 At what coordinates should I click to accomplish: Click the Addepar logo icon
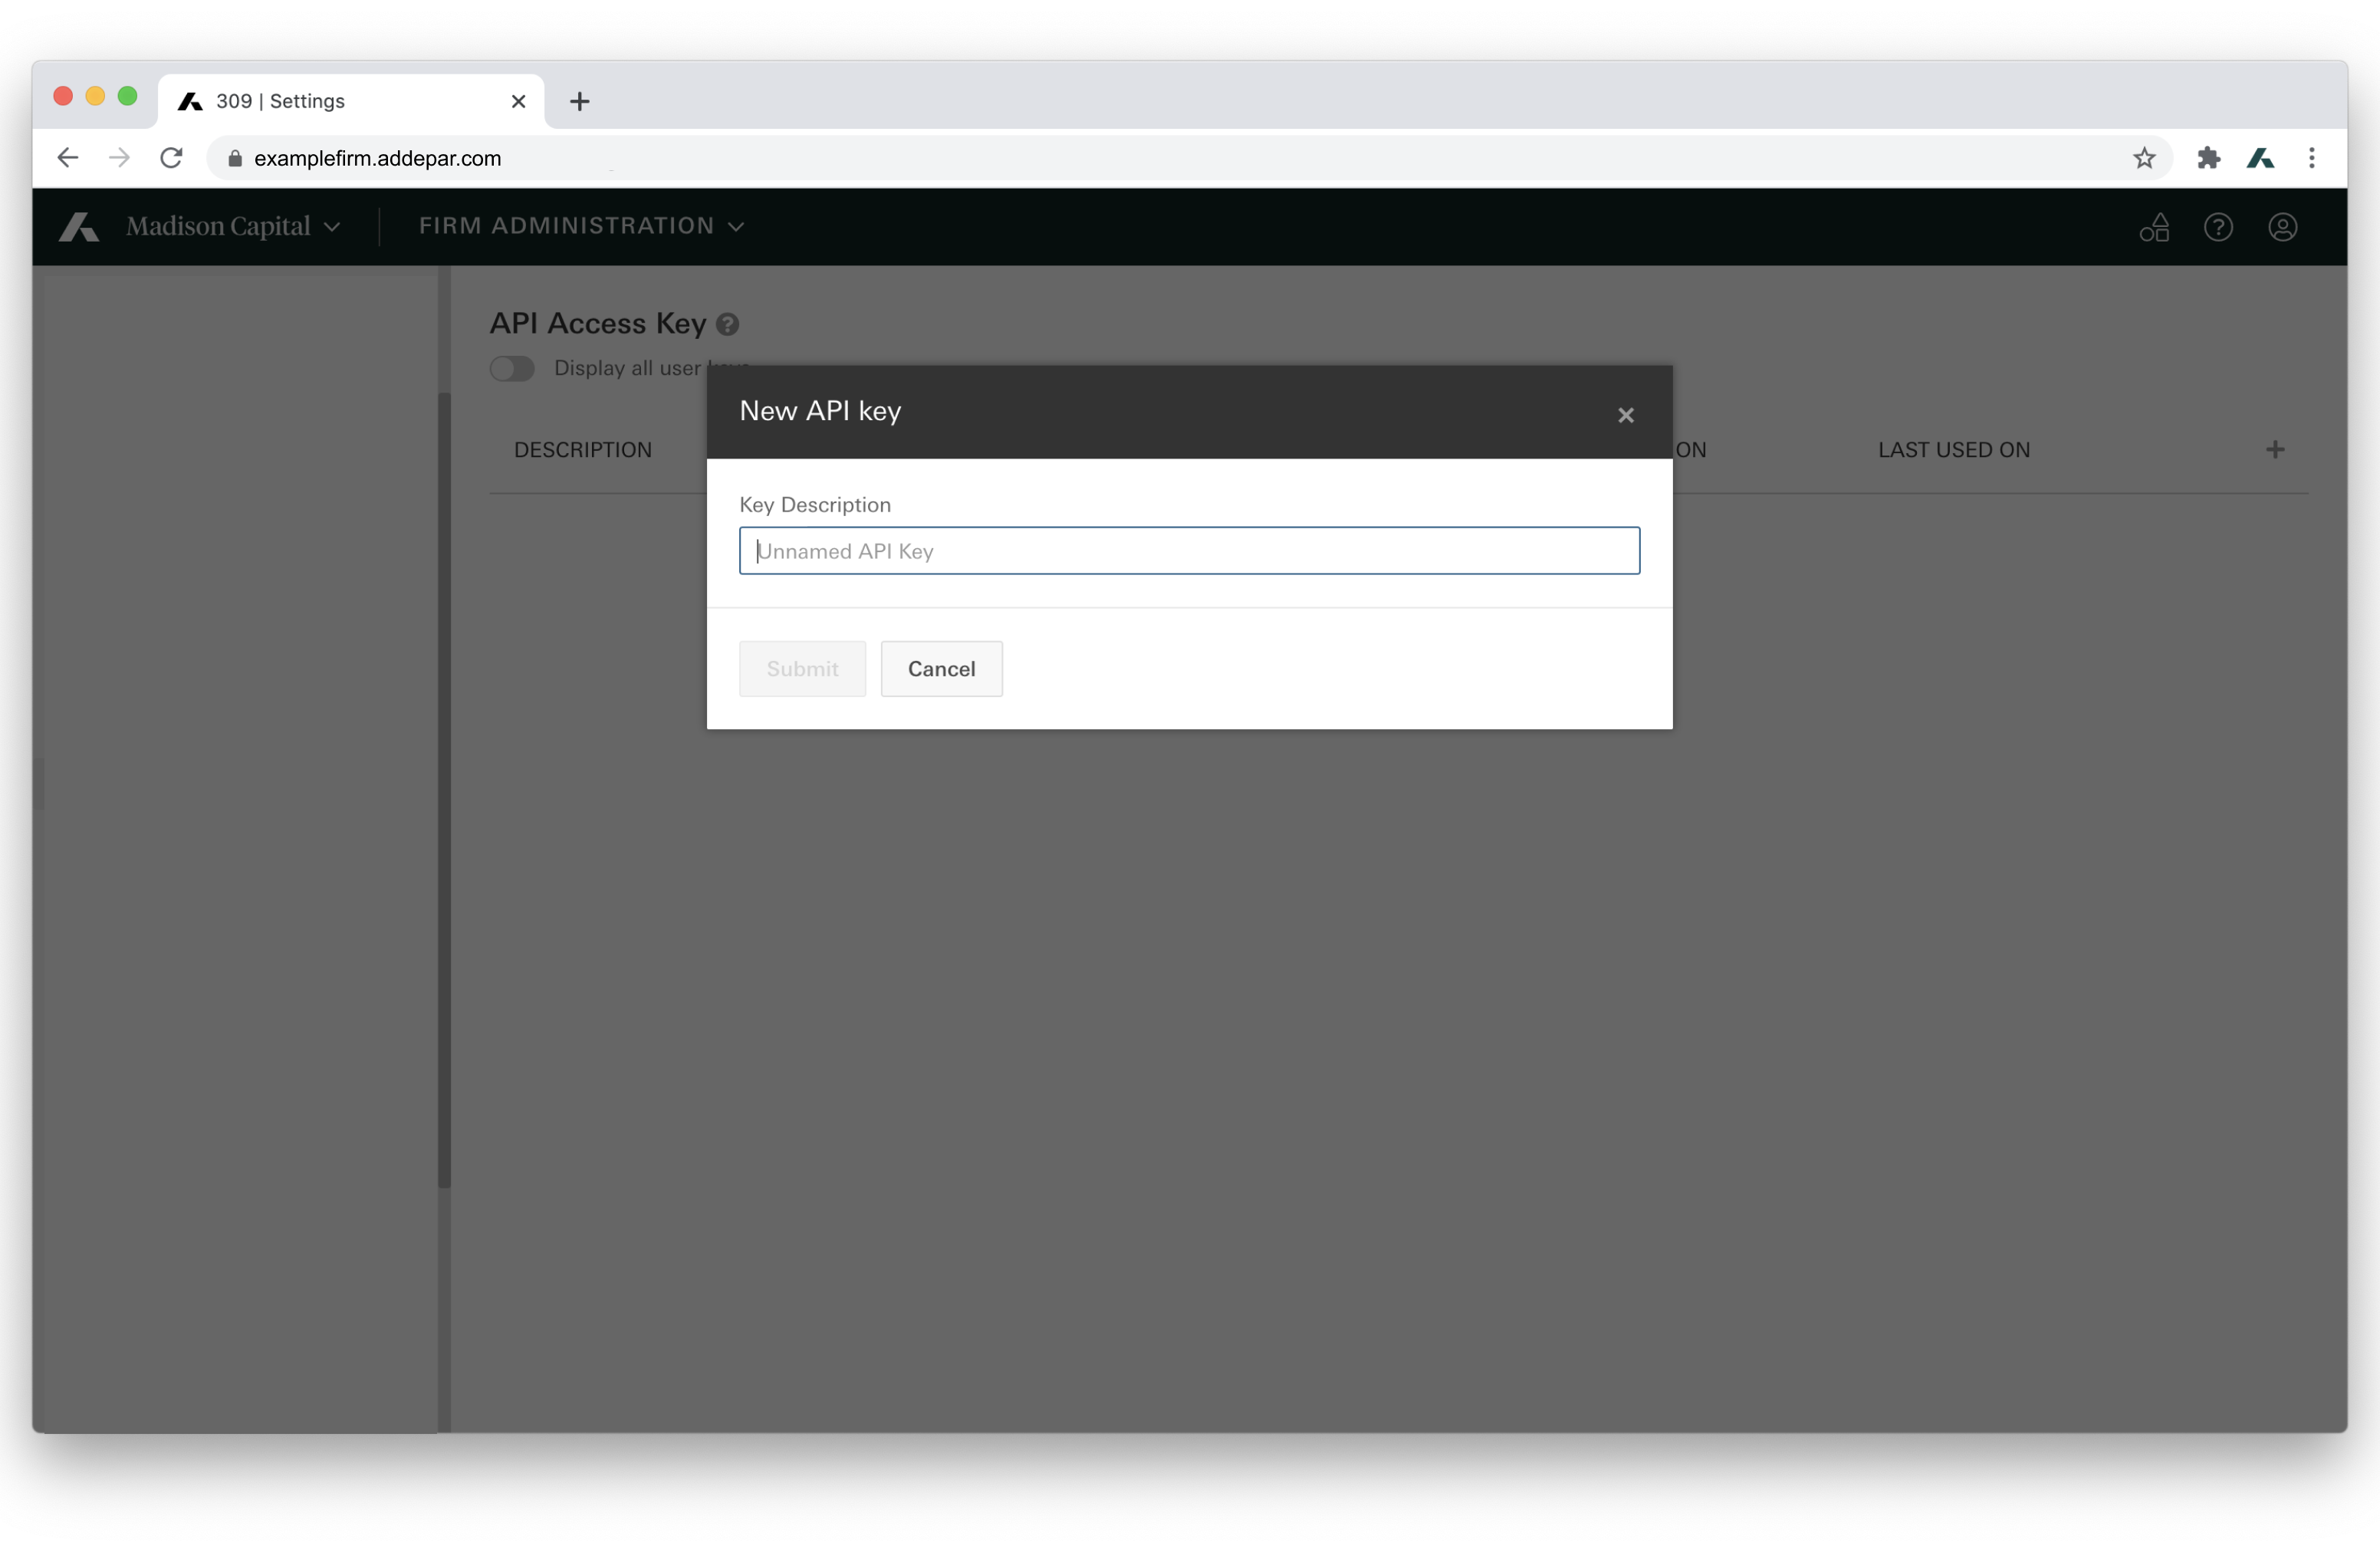[x=79, y=227]
